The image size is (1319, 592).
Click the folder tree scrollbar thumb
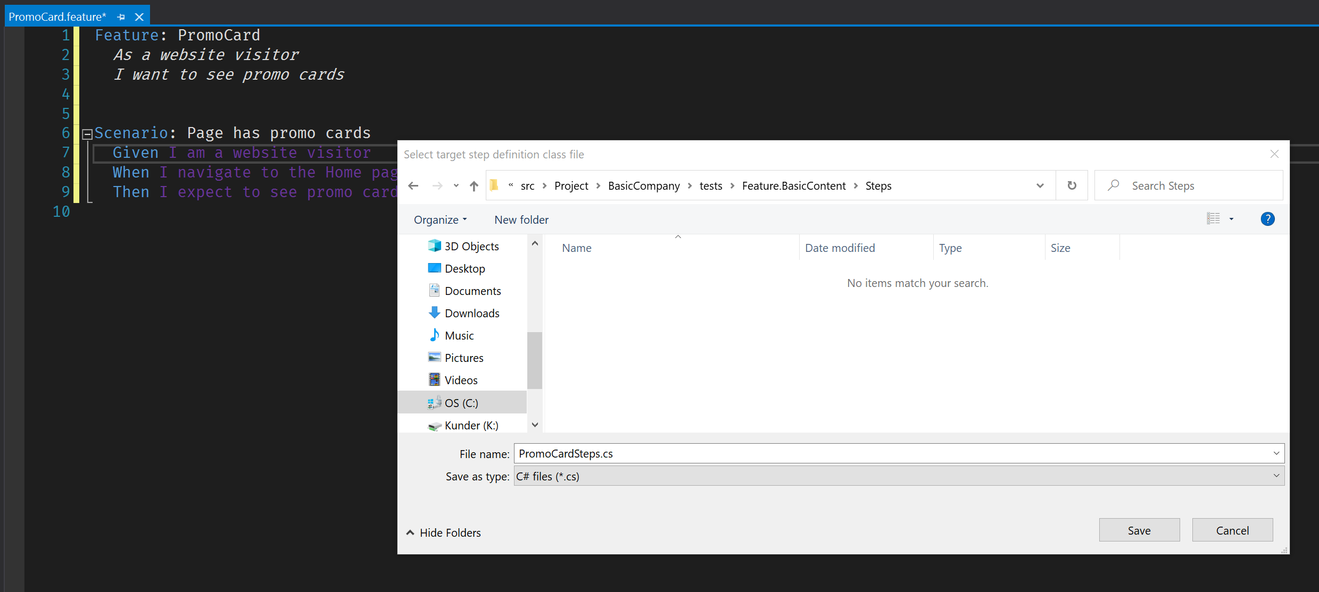coord(534,360)
